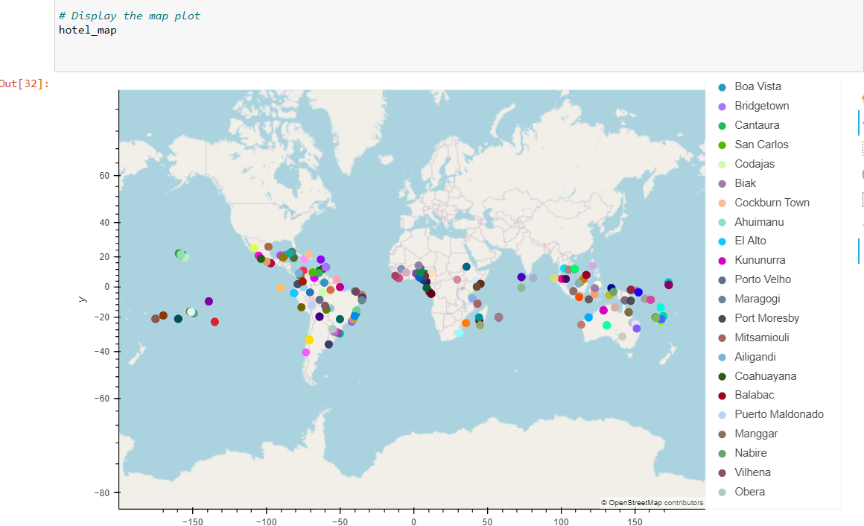
Task: Hide "Port Moresby" markers via its legend entry
Action: pyautogui.click(x=767, y=317)
